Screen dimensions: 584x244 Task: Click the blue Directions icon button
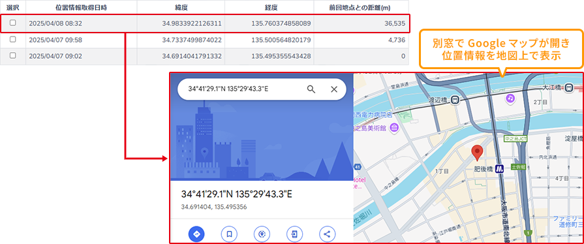point(196,234)
